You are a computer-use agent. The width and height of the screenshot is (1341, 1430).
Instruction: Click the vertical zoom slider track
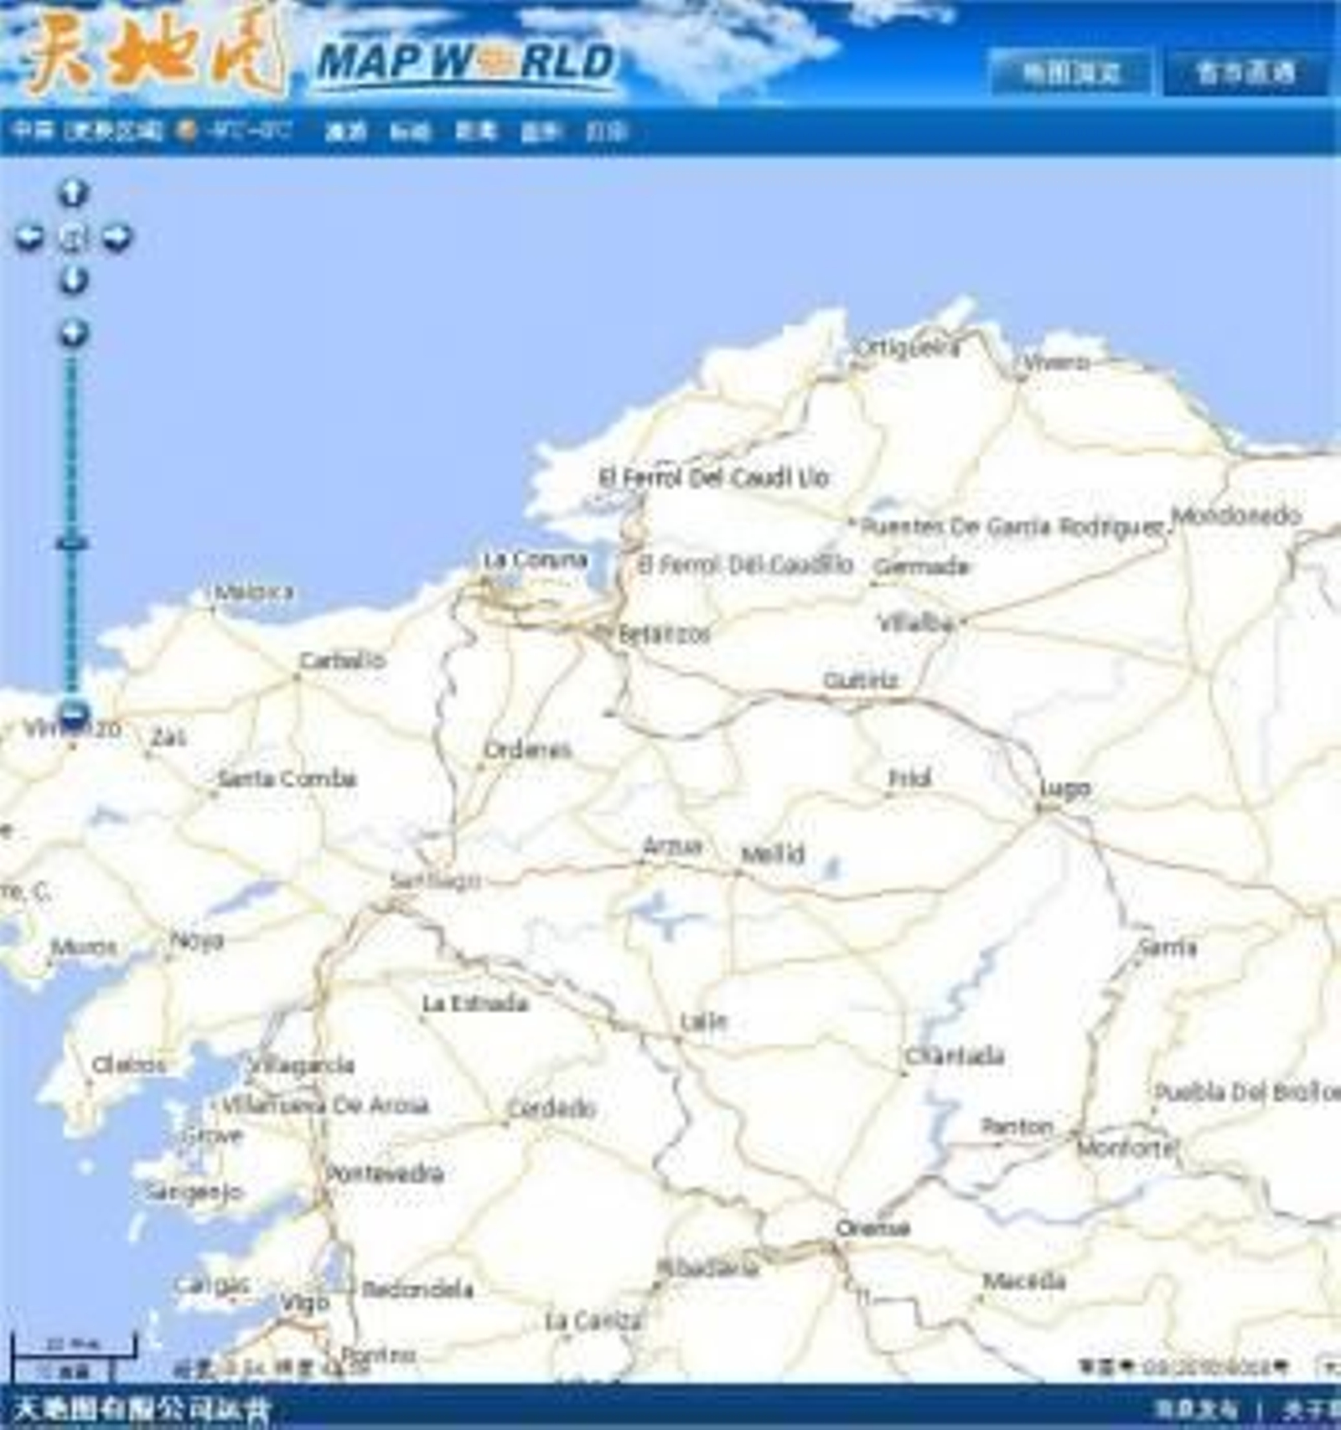[72, 524]
